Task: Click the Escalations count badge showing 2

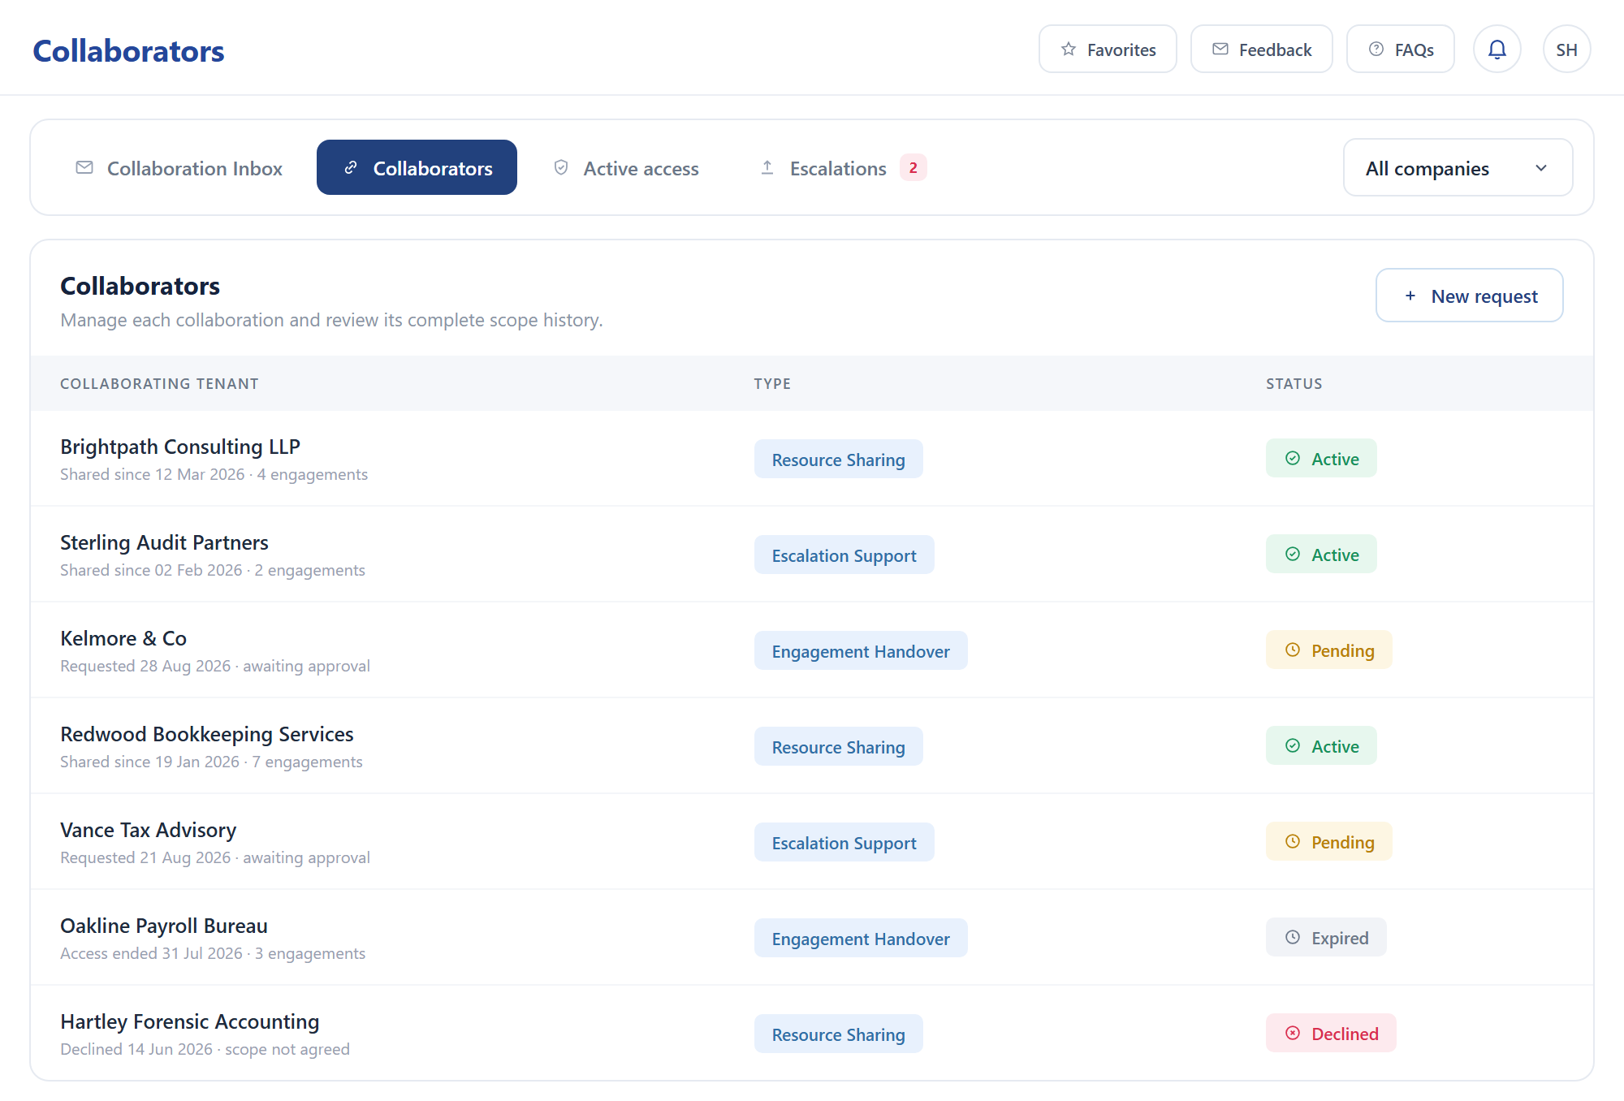Action: 914,167
